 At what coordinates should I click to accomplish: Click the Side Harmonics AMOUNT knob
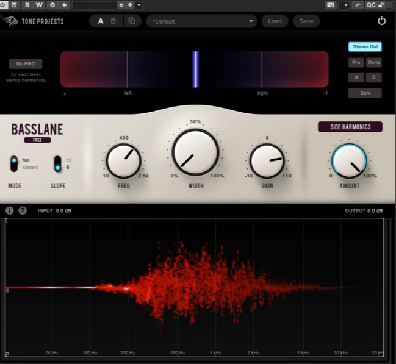pyautogui.click(x=349, y=160)
